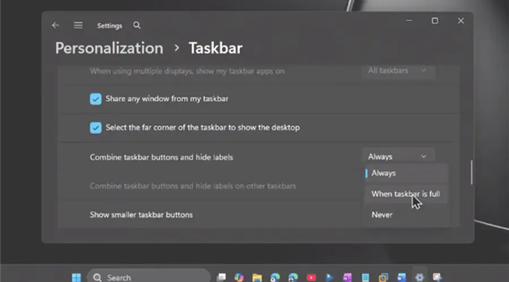Click the Personalization breadcrumb link
509x282 pixels.
(109, 49)
